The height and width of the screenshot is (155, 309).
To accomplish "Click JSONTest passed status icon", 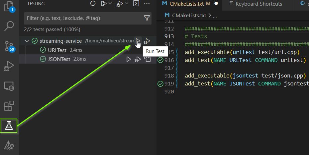I will click(x=43, y=59).
